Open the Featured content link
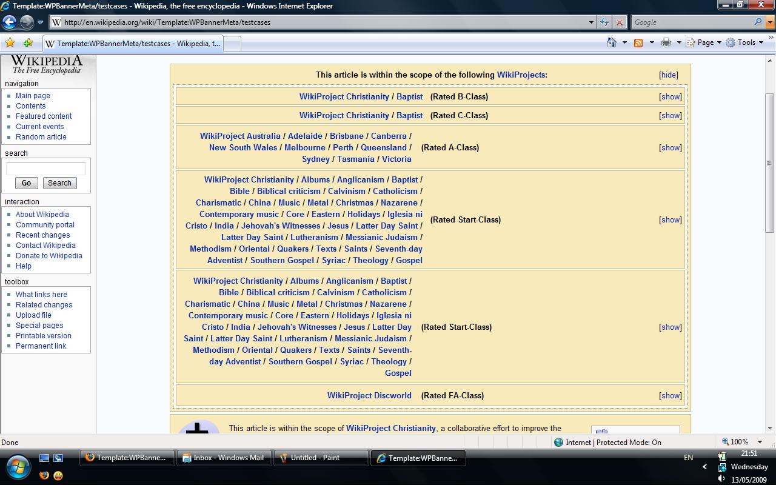Viewport: 776px width, 485px height. (x=44, y=116)
